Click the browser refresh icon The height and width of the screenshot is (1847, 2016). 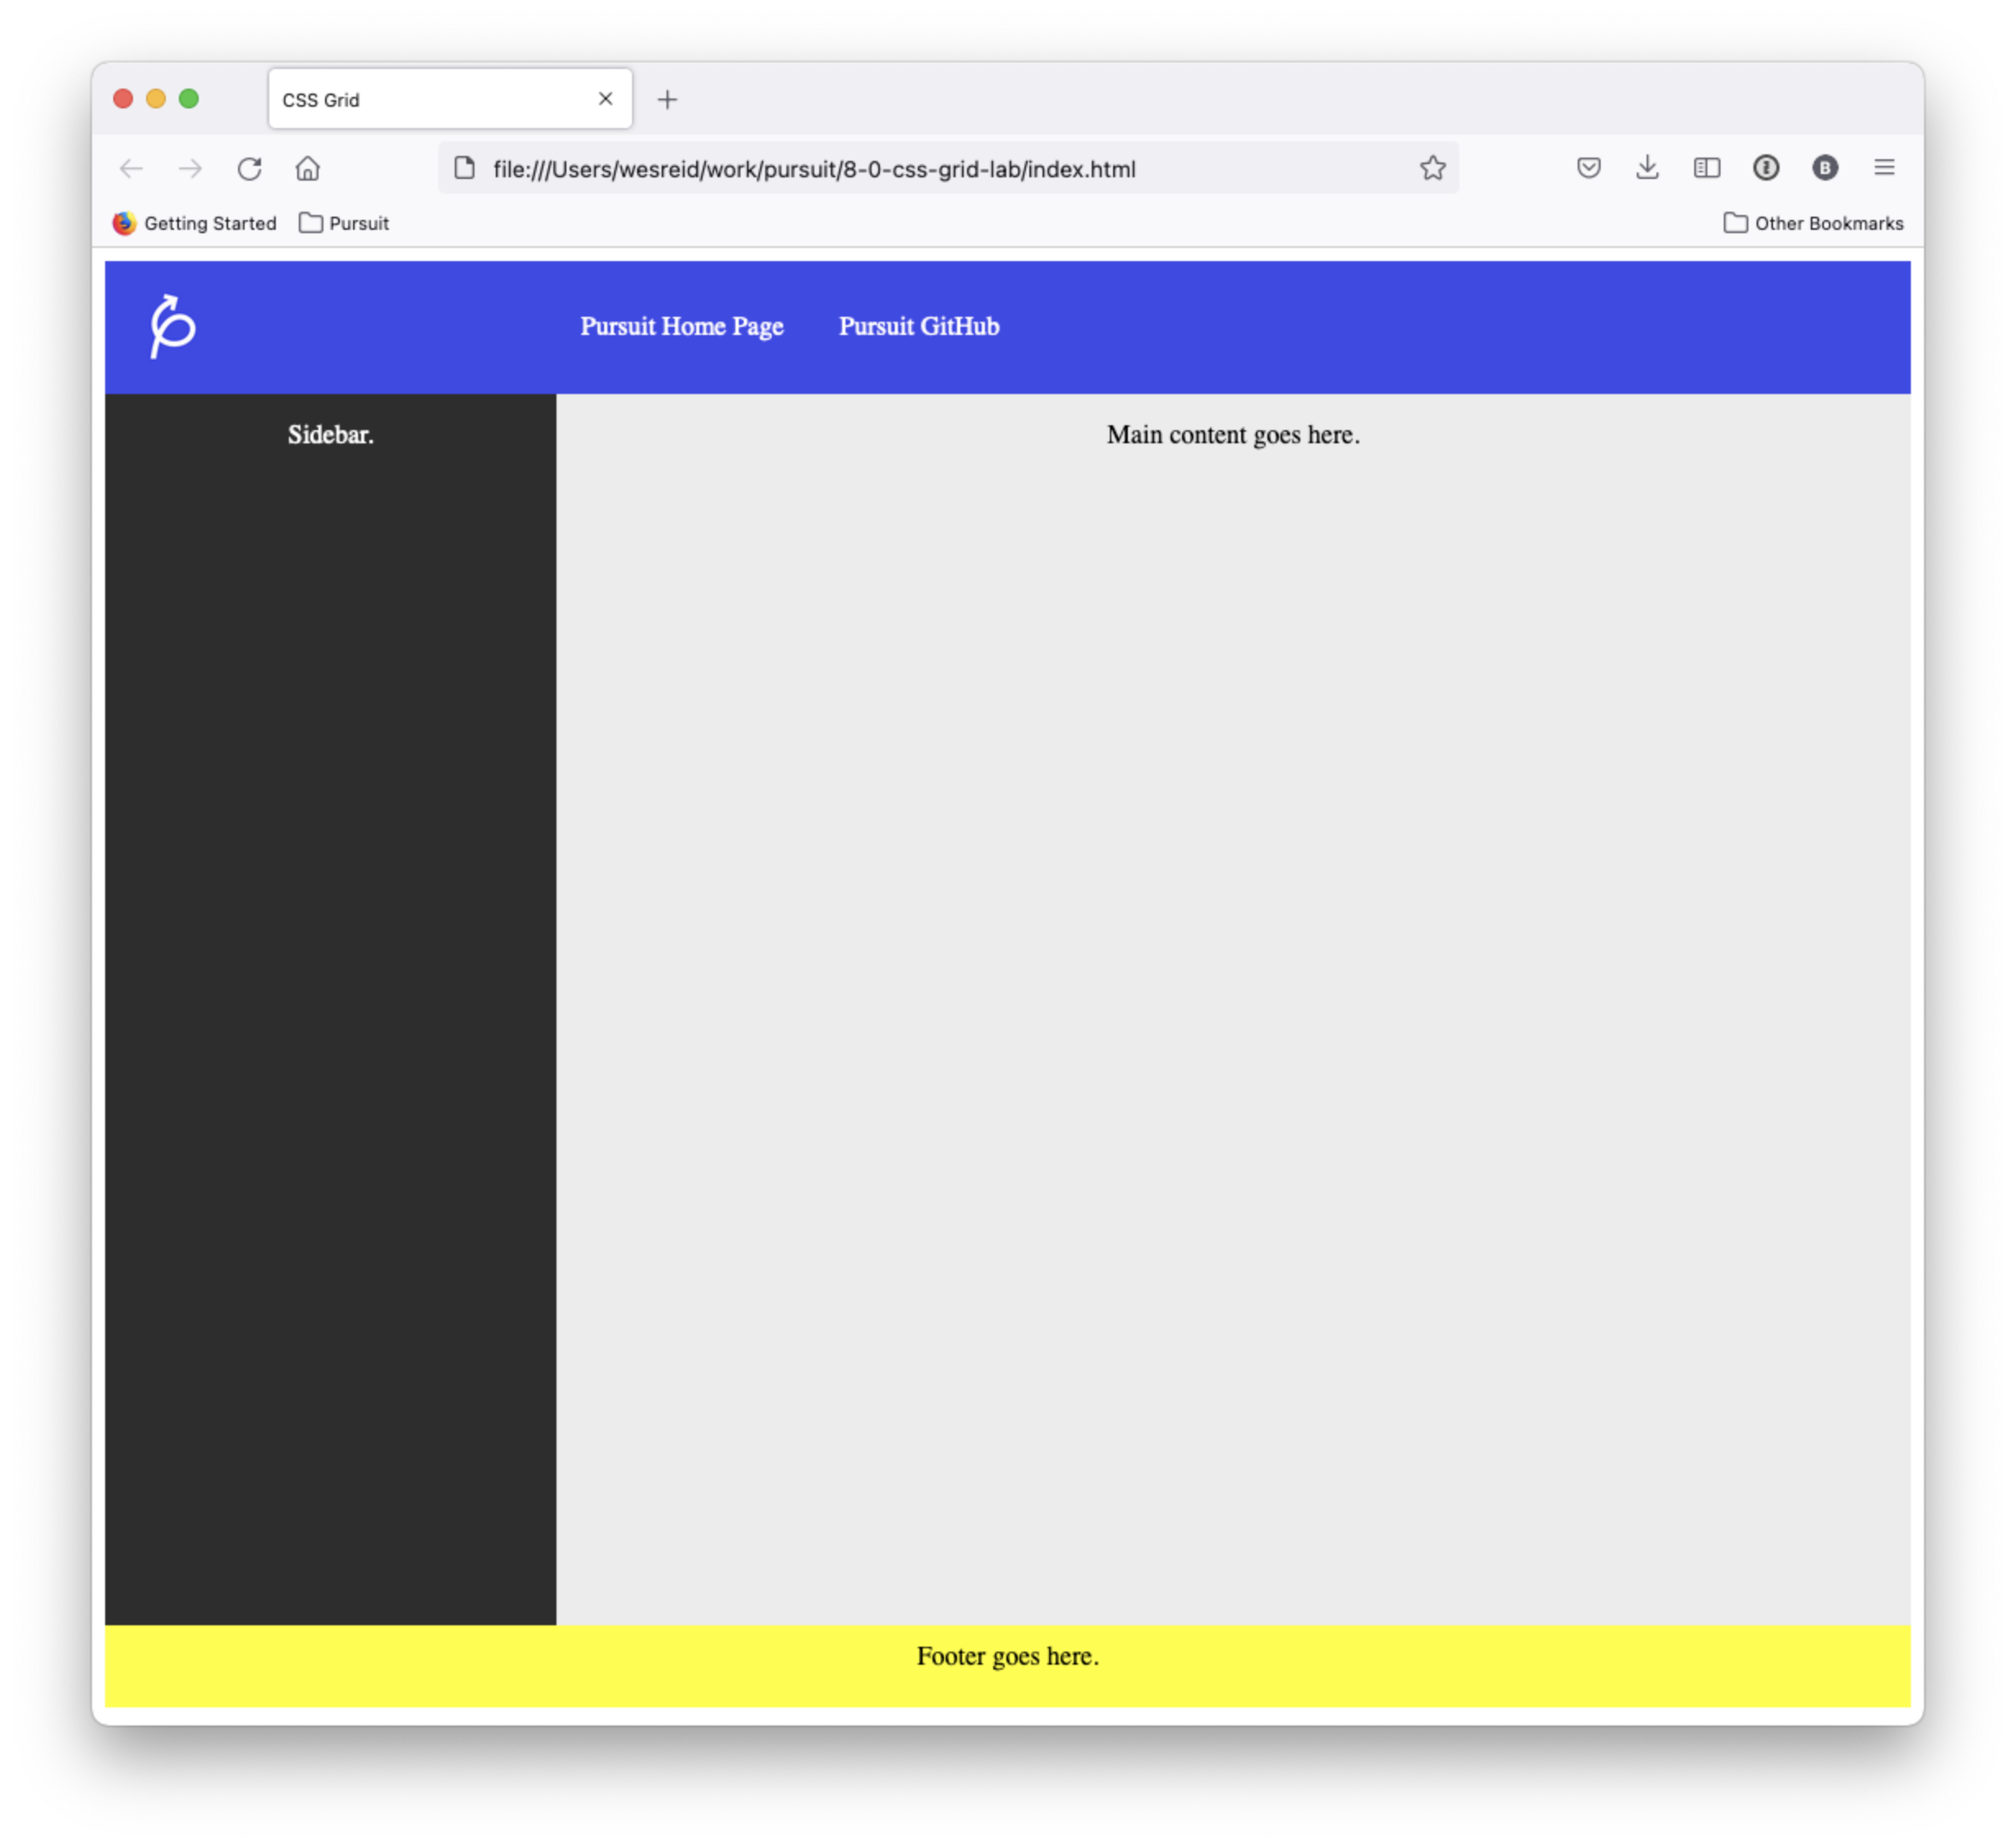point(253,170)
